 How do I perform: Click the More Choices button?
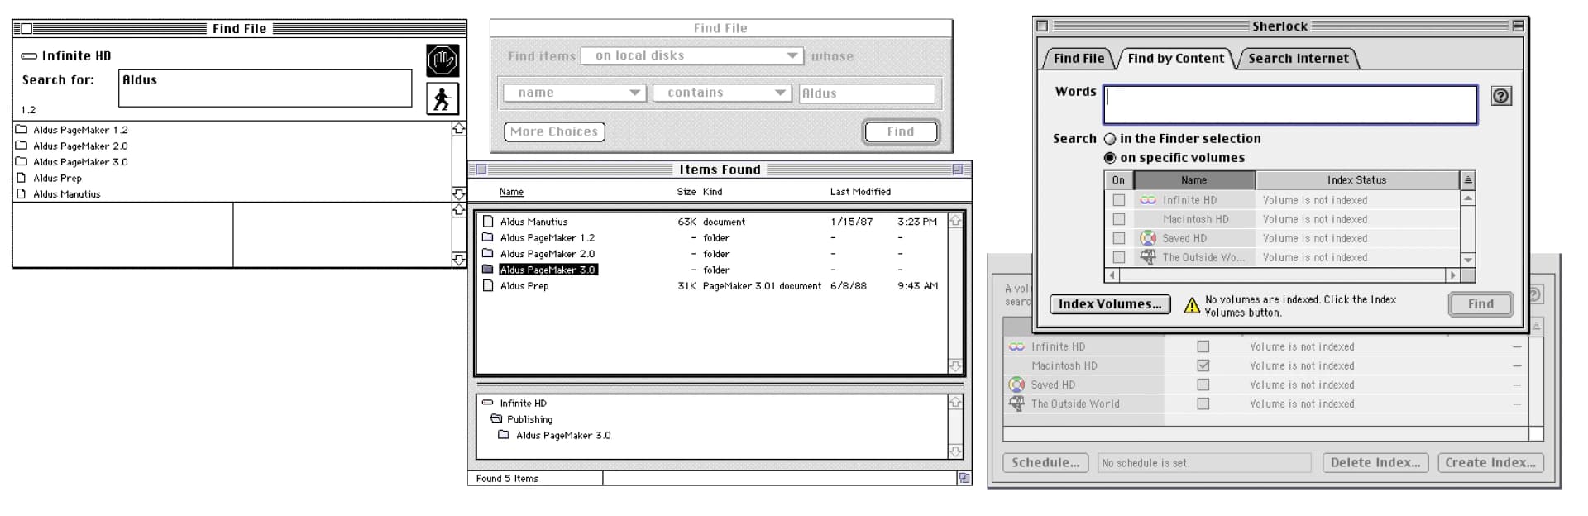point(554,131)
